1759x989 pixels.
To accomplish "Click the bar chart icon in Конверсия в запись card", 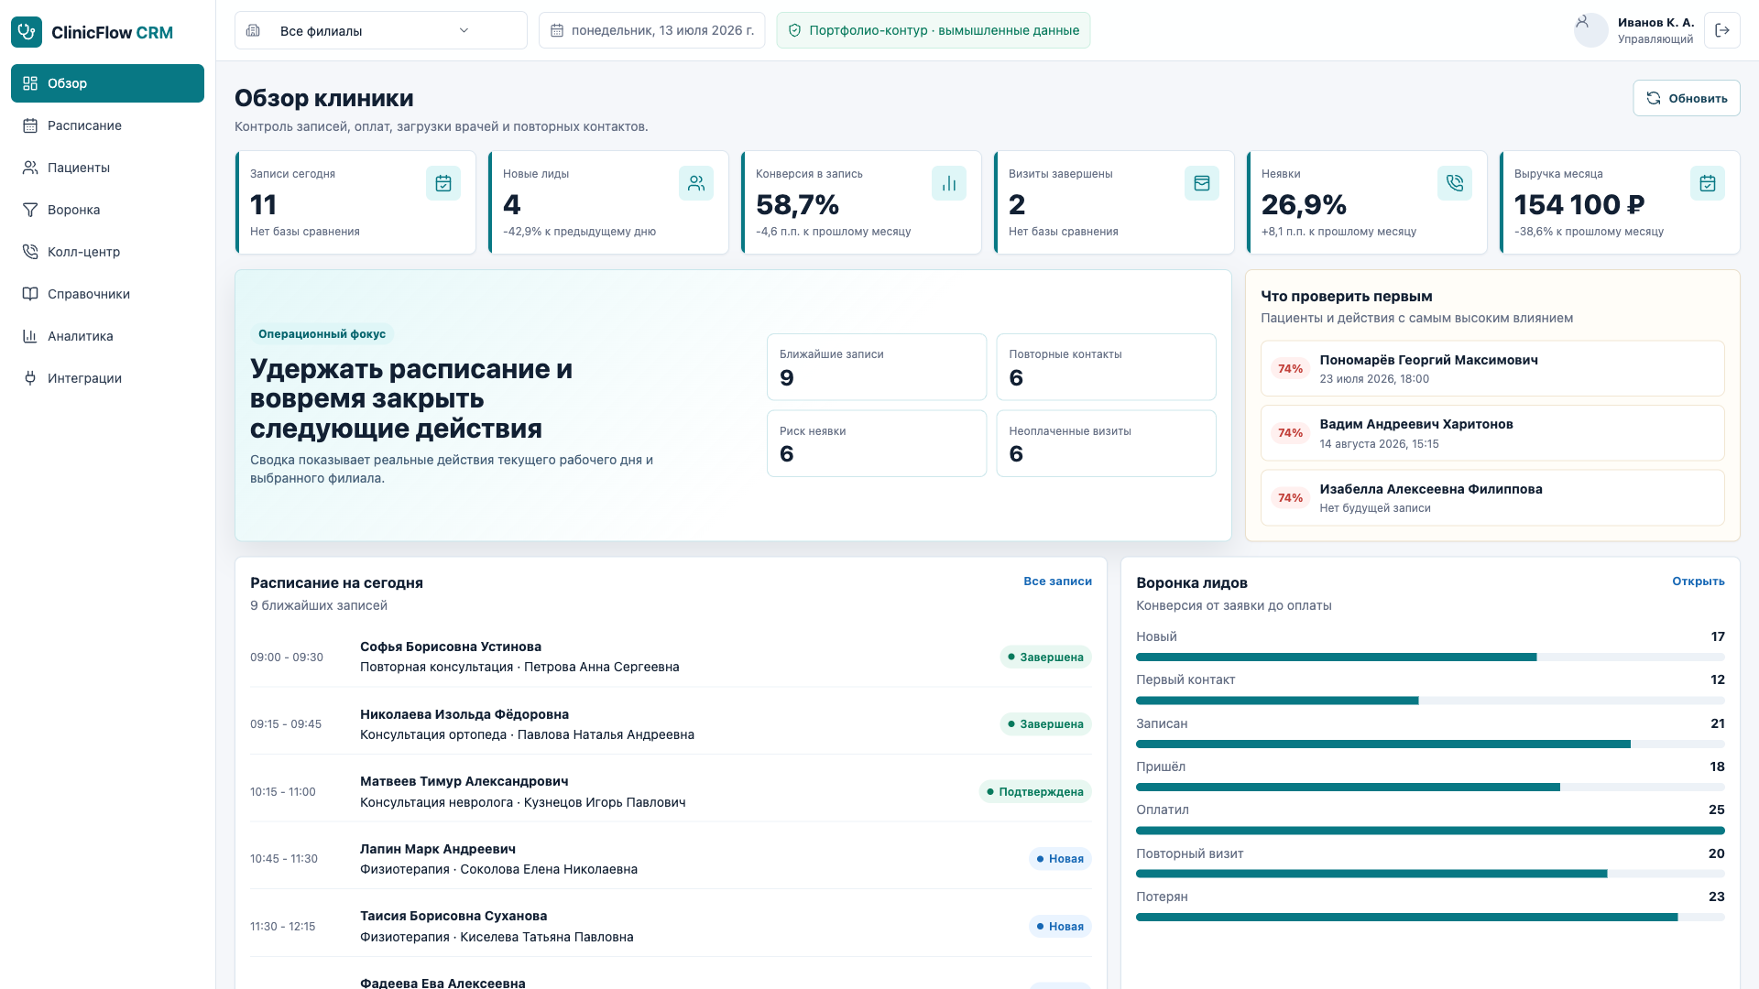I will point(949,183).
